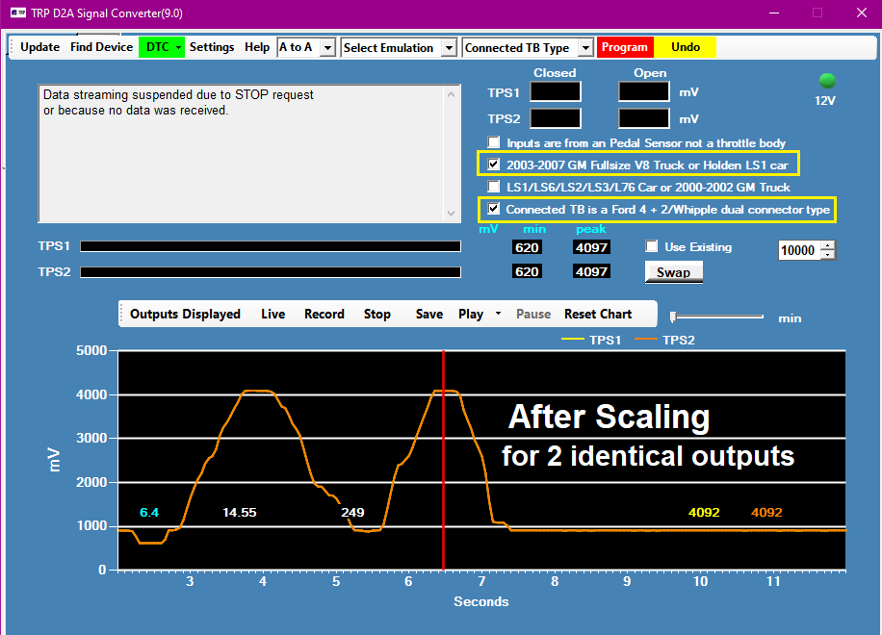Click the TPS2 Open value field

click(643, 118)
